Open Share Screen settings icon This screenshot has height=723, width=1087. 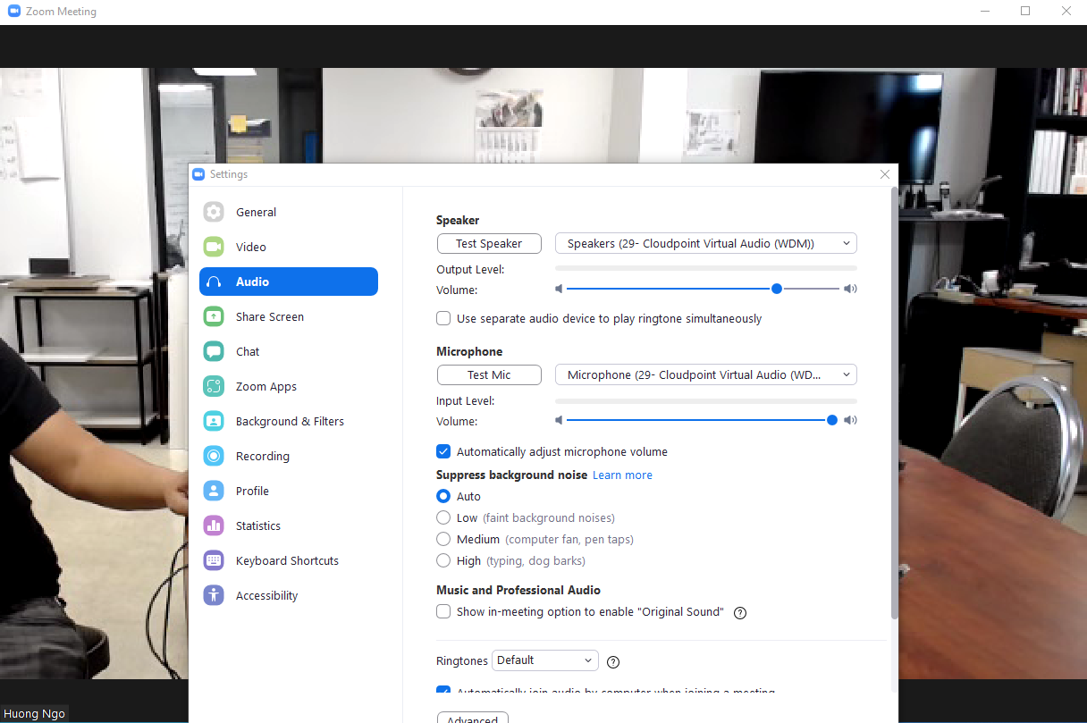214,316
